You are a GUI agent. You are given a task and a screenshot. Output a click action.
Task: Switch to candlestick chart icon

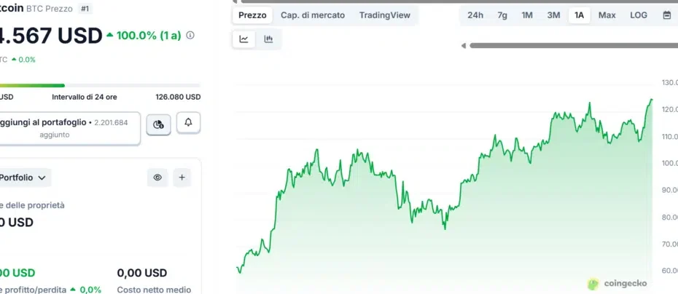(x=268, y=39)
